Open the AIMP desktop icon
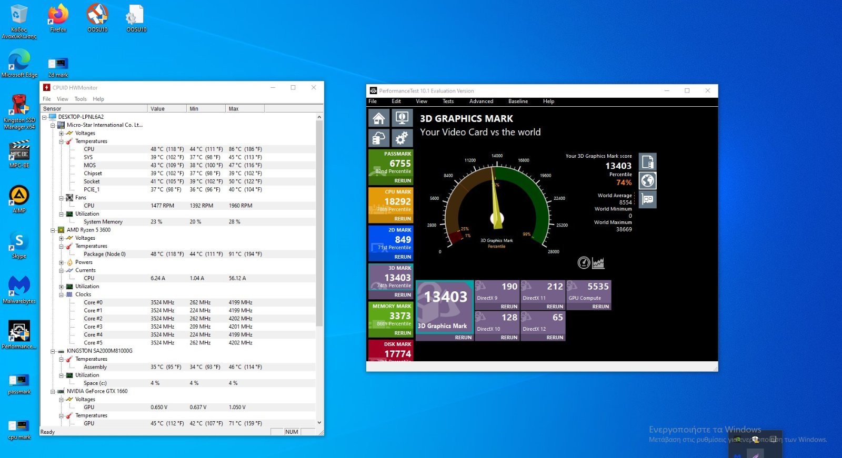 click(19, 199)
